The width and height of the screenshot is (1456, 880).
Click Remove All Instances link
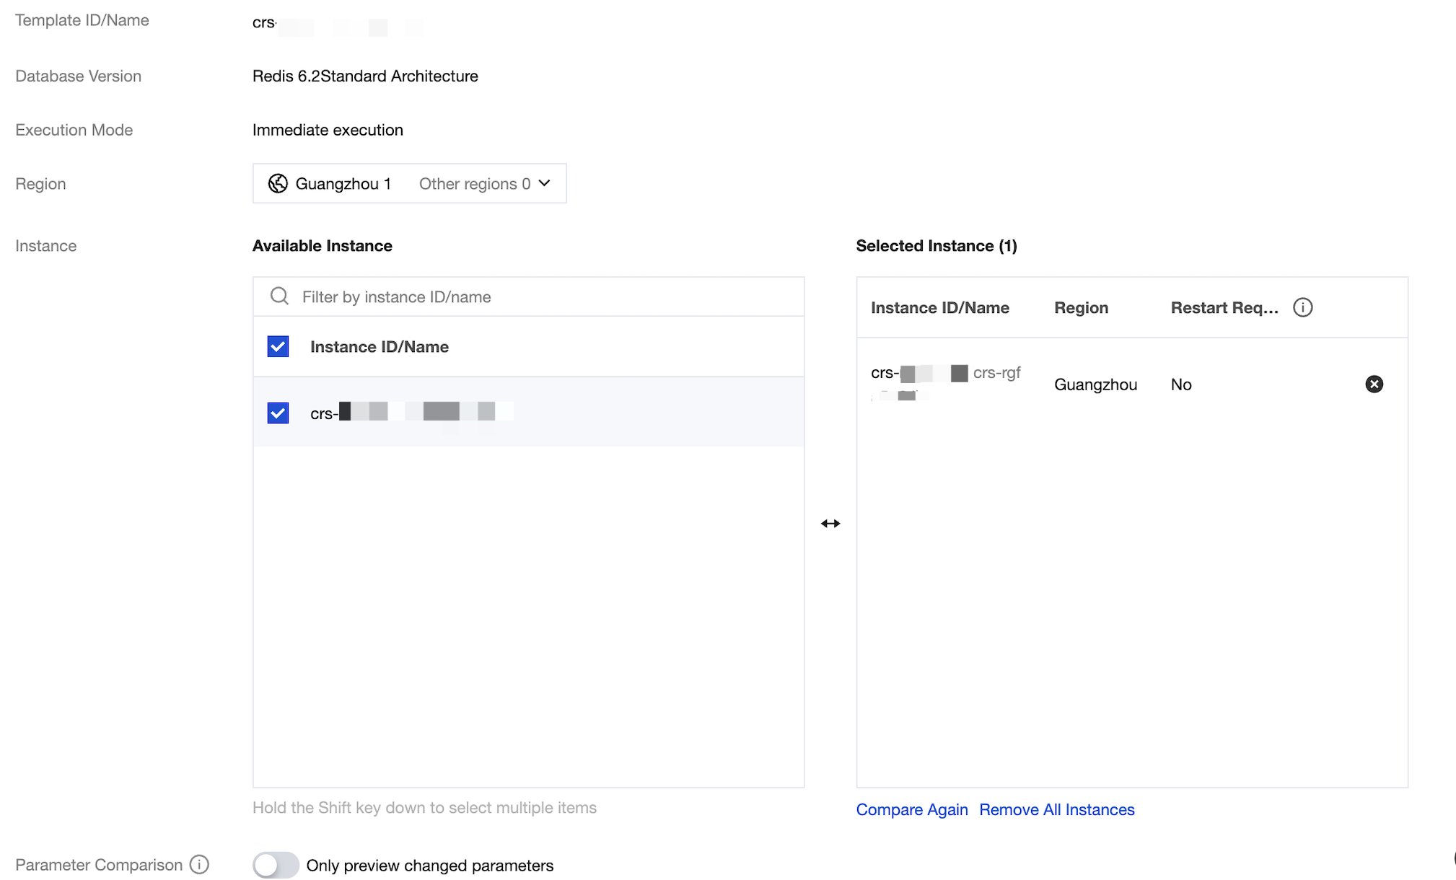(x=1057, y=810)
